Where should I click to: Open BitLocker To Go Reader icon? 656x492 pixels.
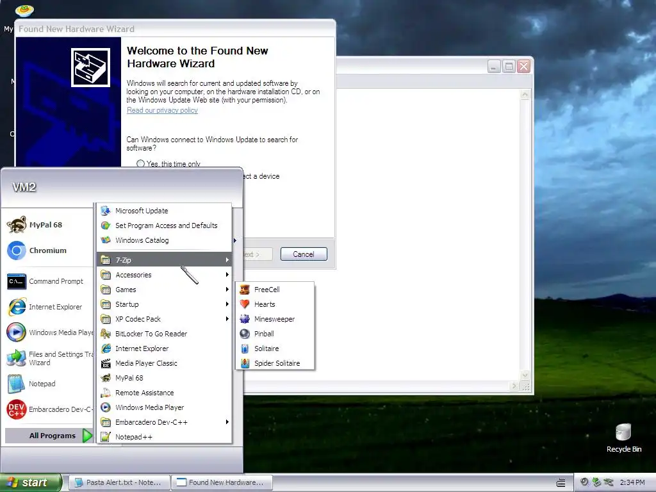point(106,334)
